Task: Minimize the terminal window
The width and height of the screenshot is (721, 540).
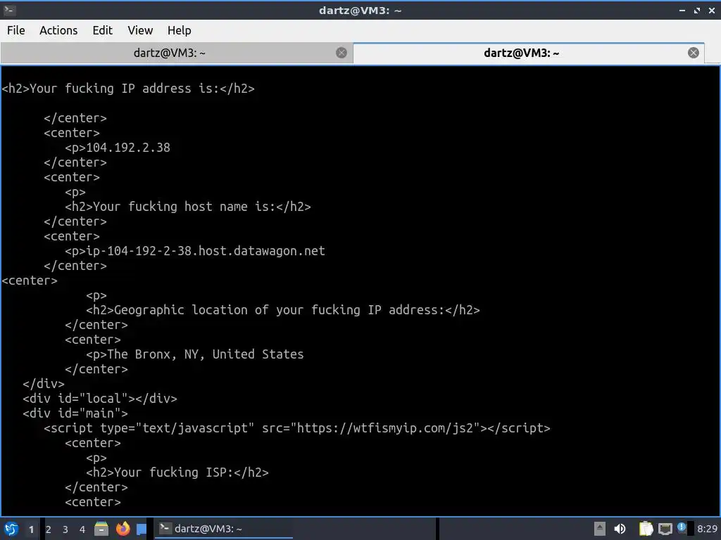Action: pyautogui.click(x=682, y=10)
